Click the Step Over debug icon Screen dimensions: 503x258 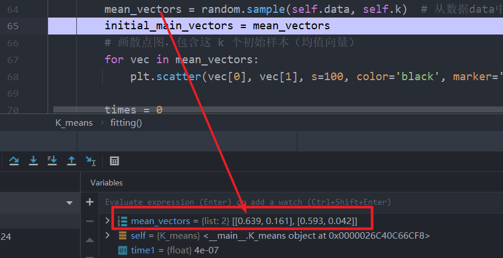tap(14, 160)
